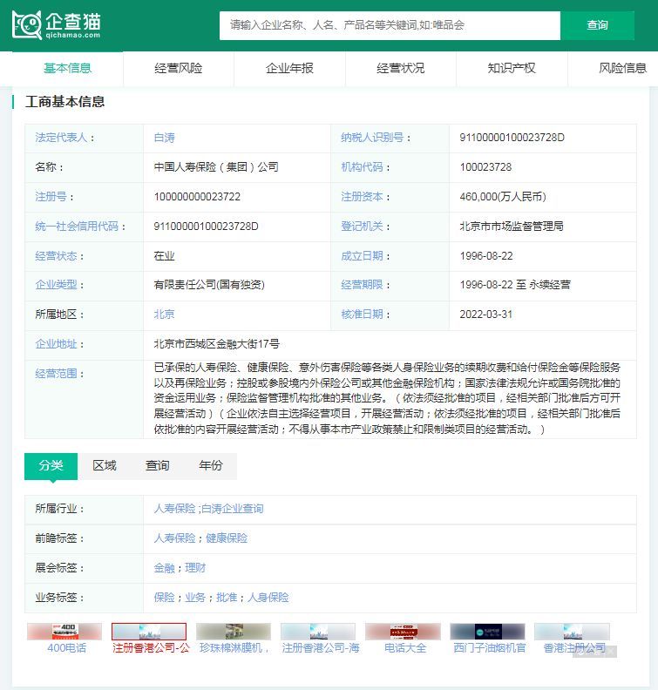Click the 保险 business tag

(164, 597)
